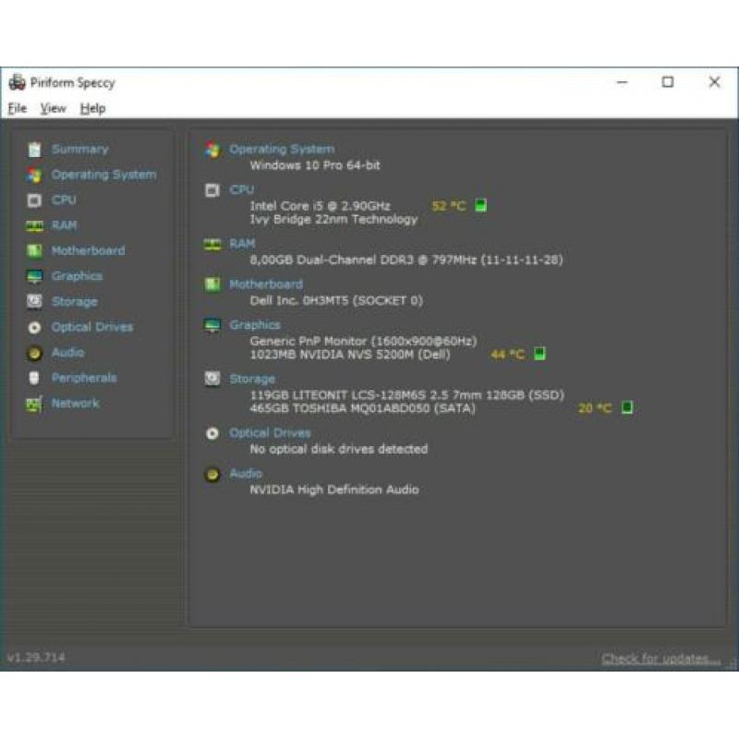Click the Audio icon in summary pane

(x=212, y=474)
